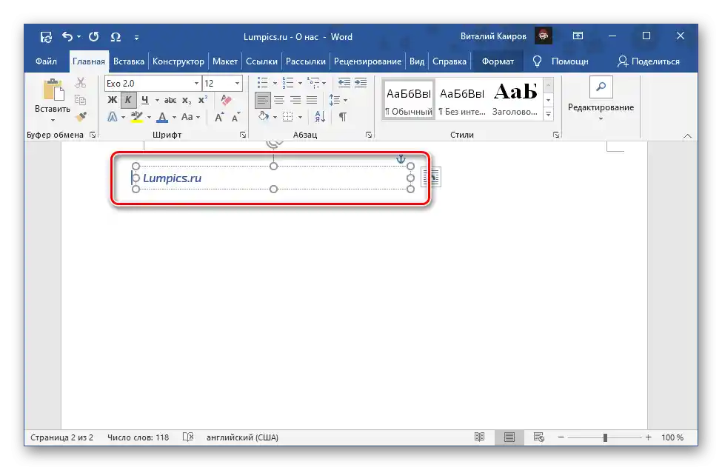The width and height of the screenshot is (722, 470).
Task: Switch to the Вставка tab
Action: pyautogui.click(x=128, y=61)
